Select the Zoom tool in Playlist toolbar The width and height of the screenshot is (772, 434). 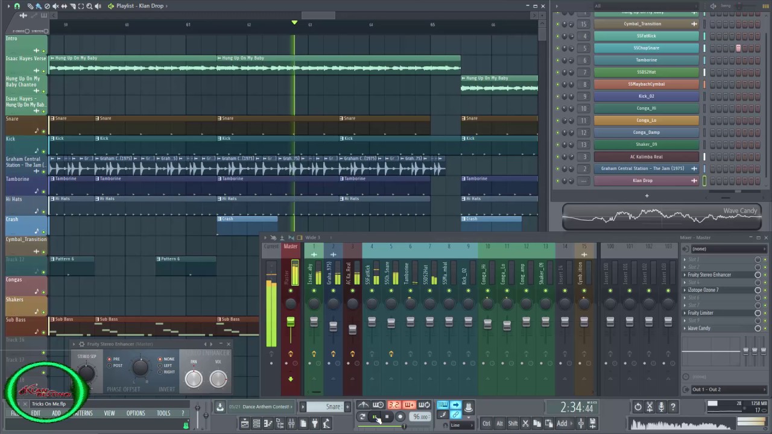pos(89,6)
